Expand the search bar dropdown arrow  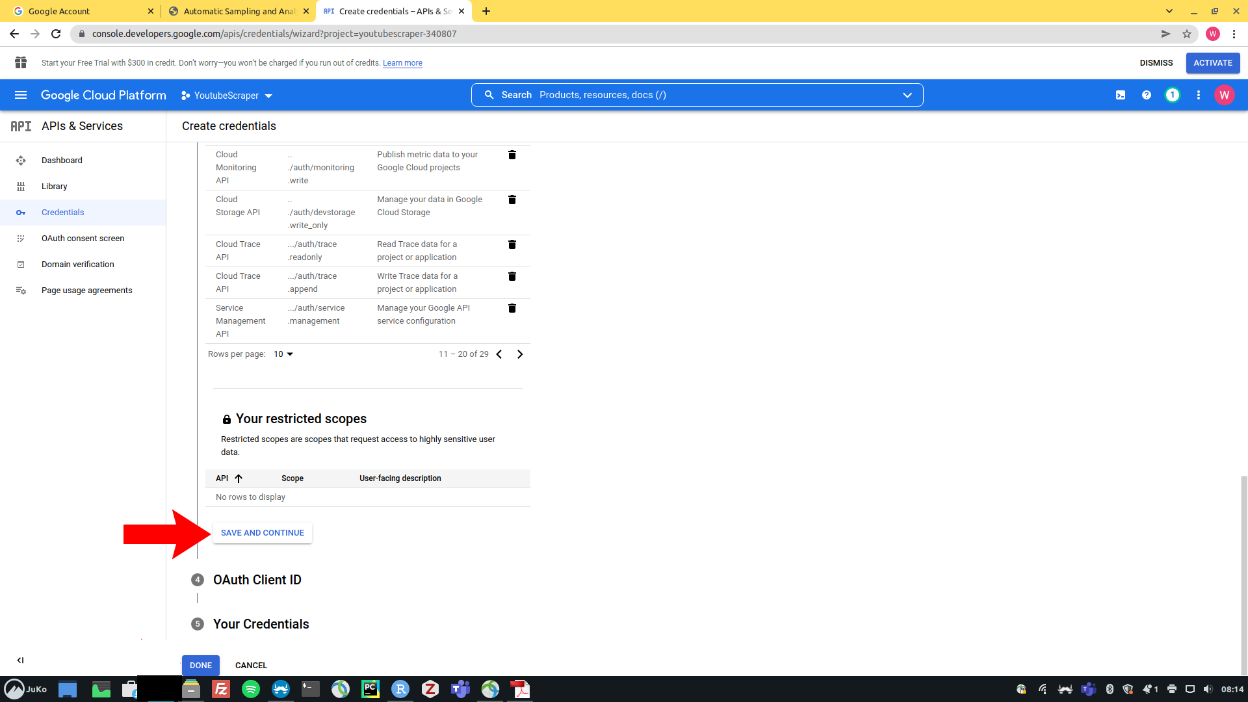coord(907,95)
